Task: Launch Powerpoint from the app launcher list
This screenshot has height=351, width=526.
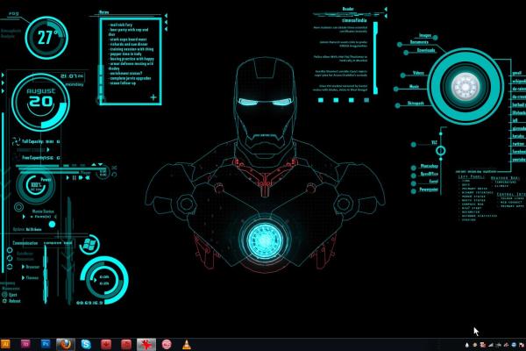Action: tap(429, 188)
